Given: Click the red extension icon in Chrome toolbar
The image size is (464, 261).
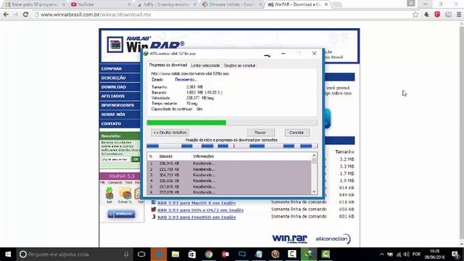Looking at the screenshot, I should [437, 14].
